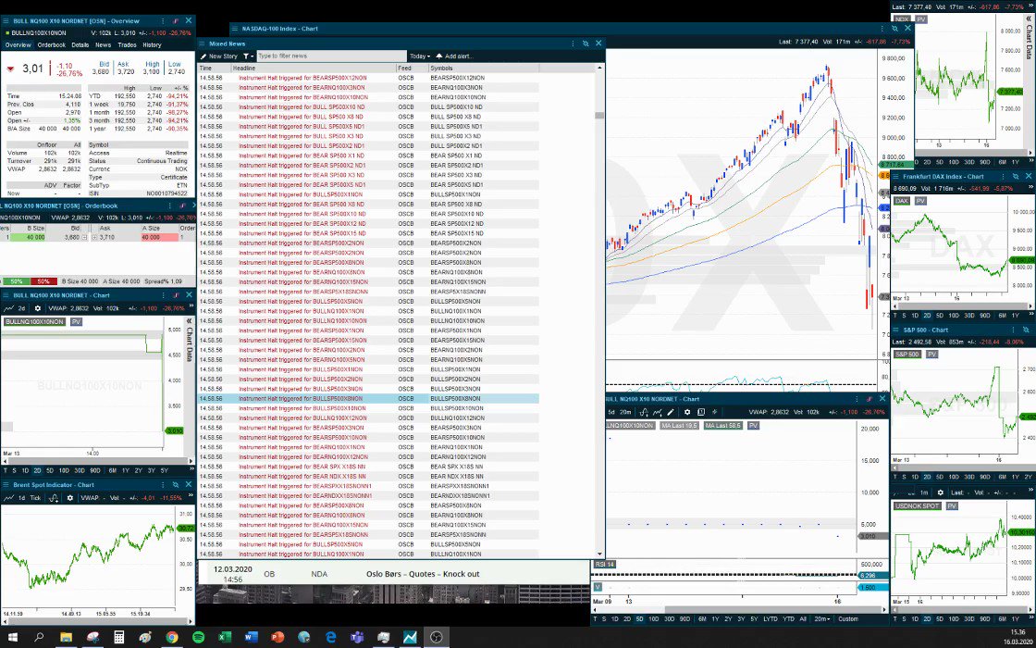Select the Overview tab
Screen dimensions: 1036x648
(18, 45)
